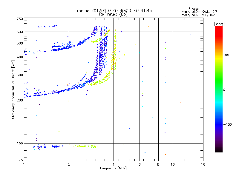Image resolution: width=239 pixels, height=179 pixels.
Task: Click the x-axis tick label '4'
Action: click(x=114, y=164)
